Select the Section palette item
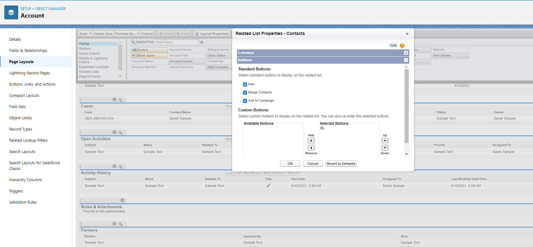The width and height of the screenshot is (533, 247). (149, 50)
